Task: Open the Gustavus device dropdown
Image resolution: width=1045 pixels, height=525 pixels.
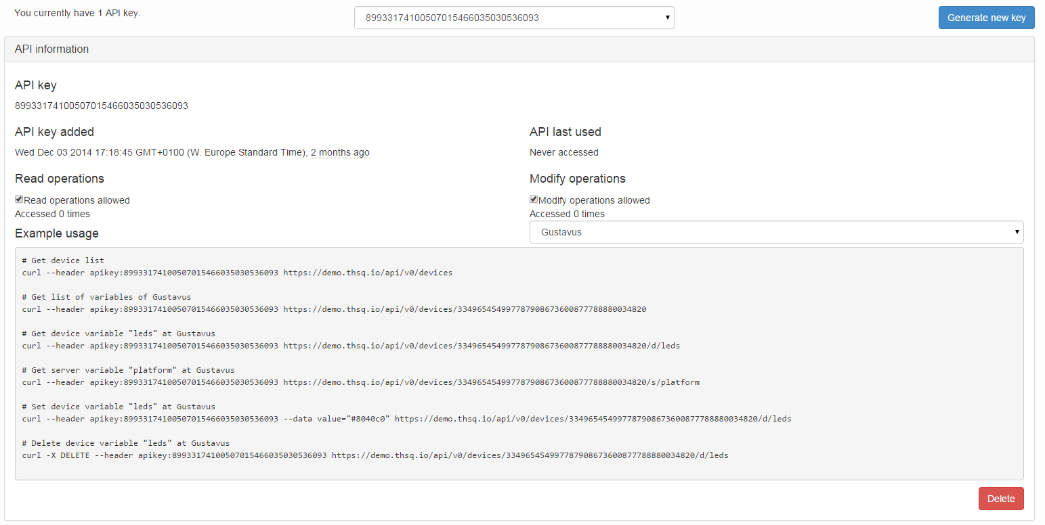Action: (776, 232)
